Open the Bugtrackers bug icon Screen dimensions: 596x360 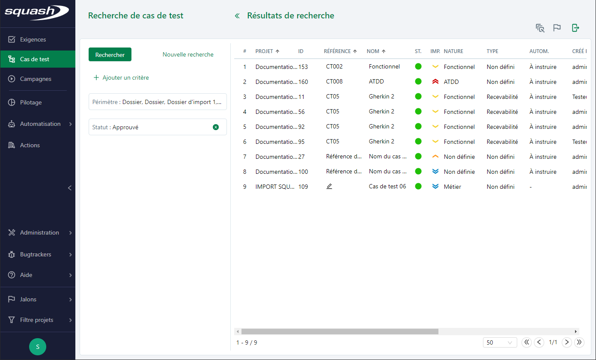click(11, 254)
